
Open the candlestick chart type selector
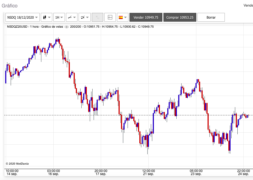[x=46, y=17]
